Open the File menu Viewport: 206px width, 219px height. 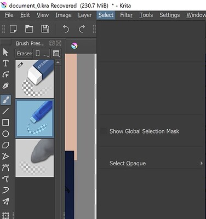tap(9, 15)
